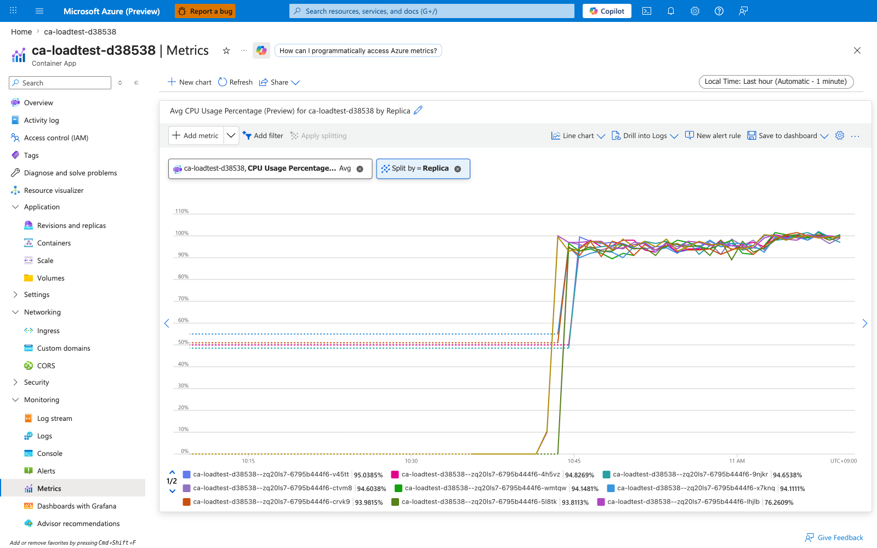Open the chart's more options ellipsis
The height and width of the screenshot is (548, 877).
point(855,136)
